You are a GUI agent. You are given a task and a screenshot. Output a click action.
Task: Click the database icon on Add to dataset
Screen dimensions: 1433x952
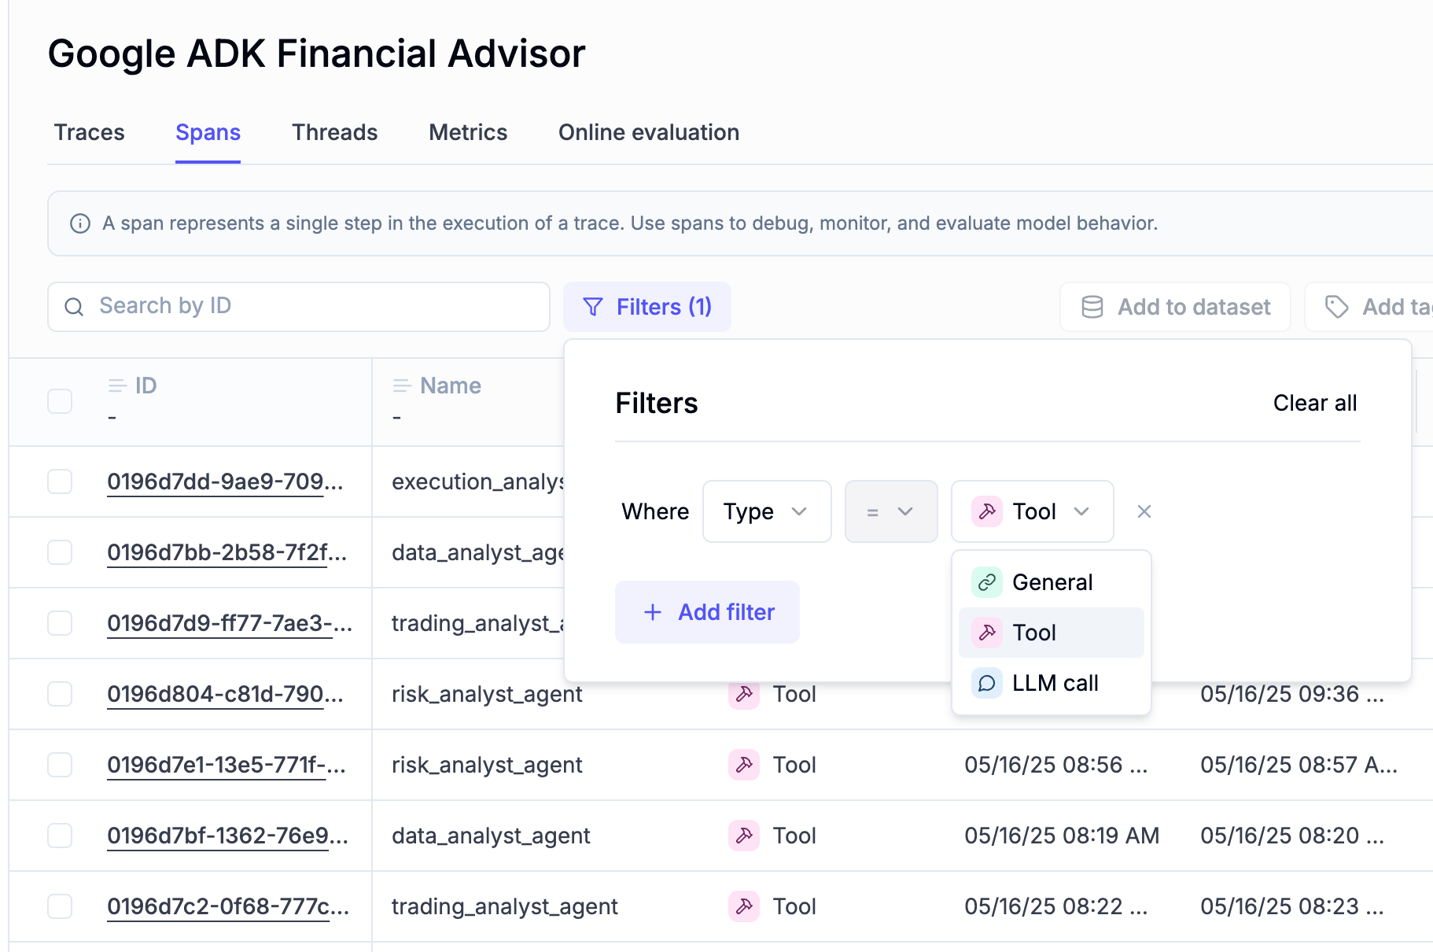click(1092, 307)
